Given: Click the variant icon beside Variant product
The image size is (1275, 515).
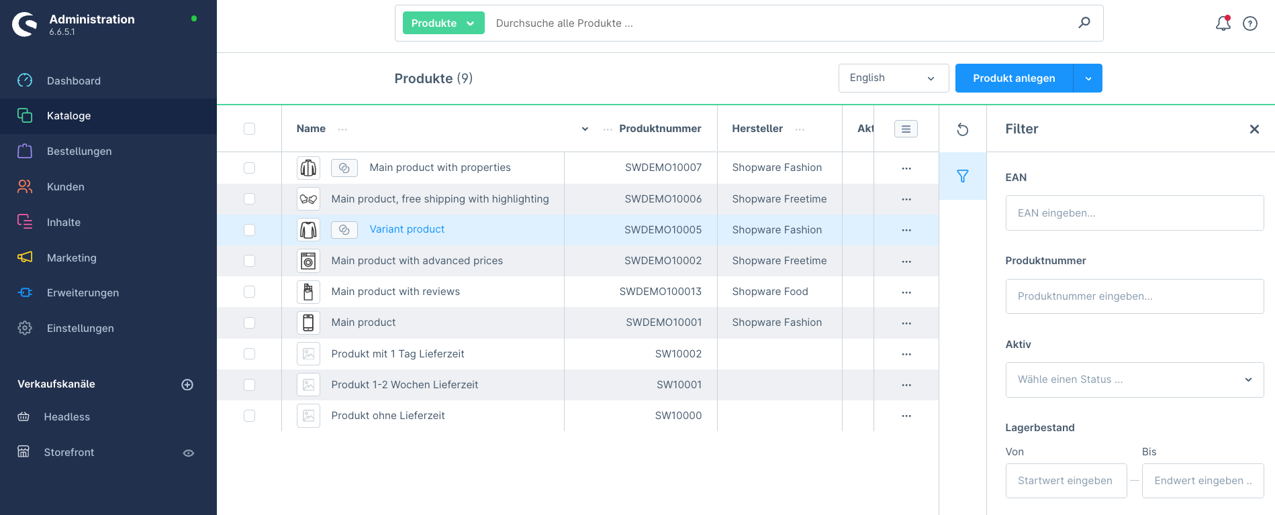Looking at the screenshot, I should (344, 229).
